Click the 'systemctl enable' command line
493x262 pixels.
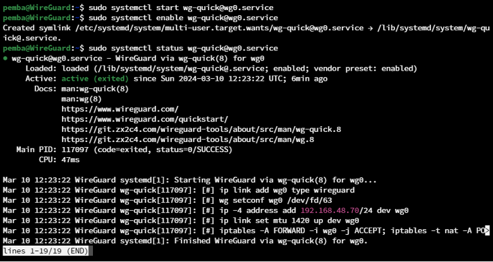pyautogui.click(x=183, y=18)
